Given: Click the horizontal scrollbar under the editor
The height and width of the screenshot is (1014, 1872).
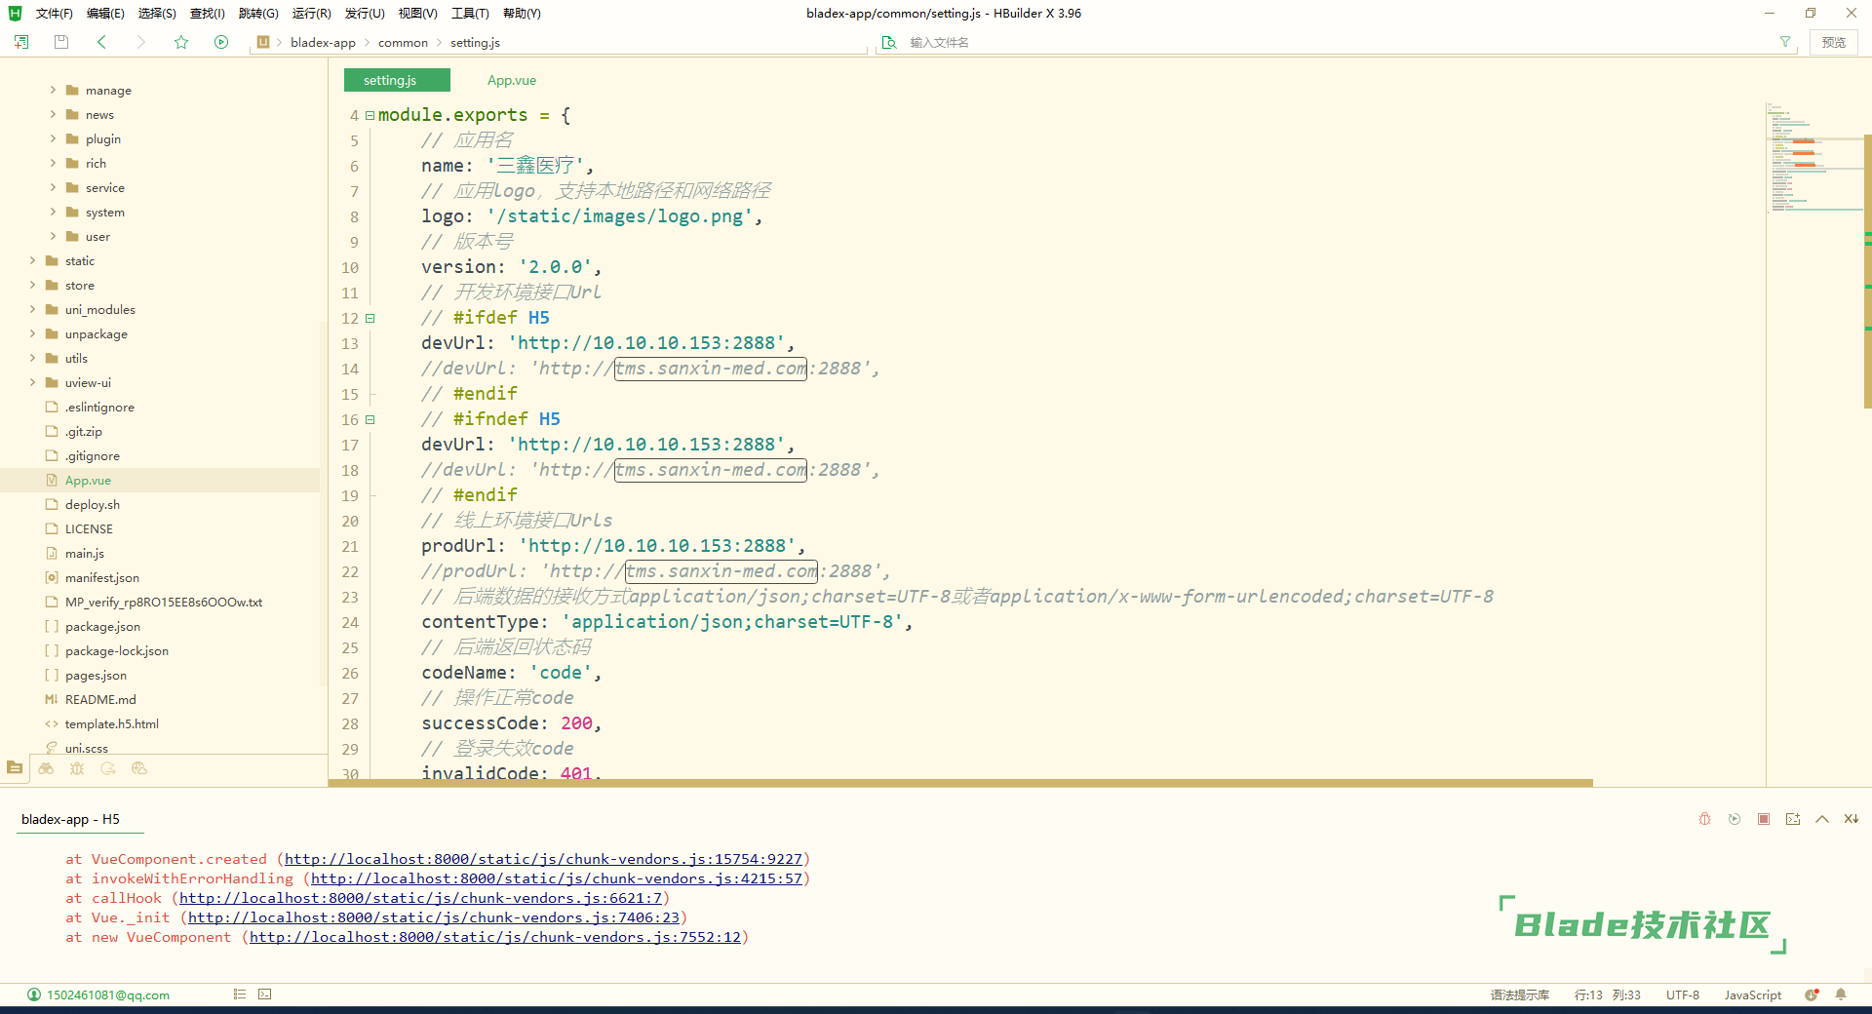Looking at the screenshot, I should pyautogui.click(x=960, y=783).
